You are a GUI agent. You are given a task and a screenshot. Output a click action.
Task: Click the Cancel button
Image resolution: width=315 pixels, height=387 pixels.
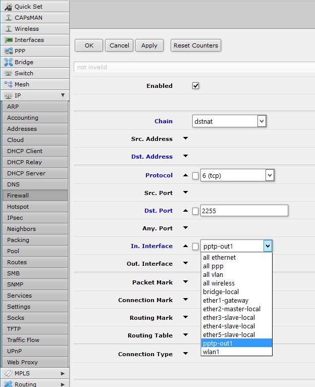tap(119, 45)
